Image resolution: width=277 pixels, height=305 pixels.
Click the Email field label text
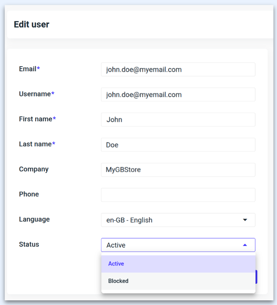[x=28, y=69]
